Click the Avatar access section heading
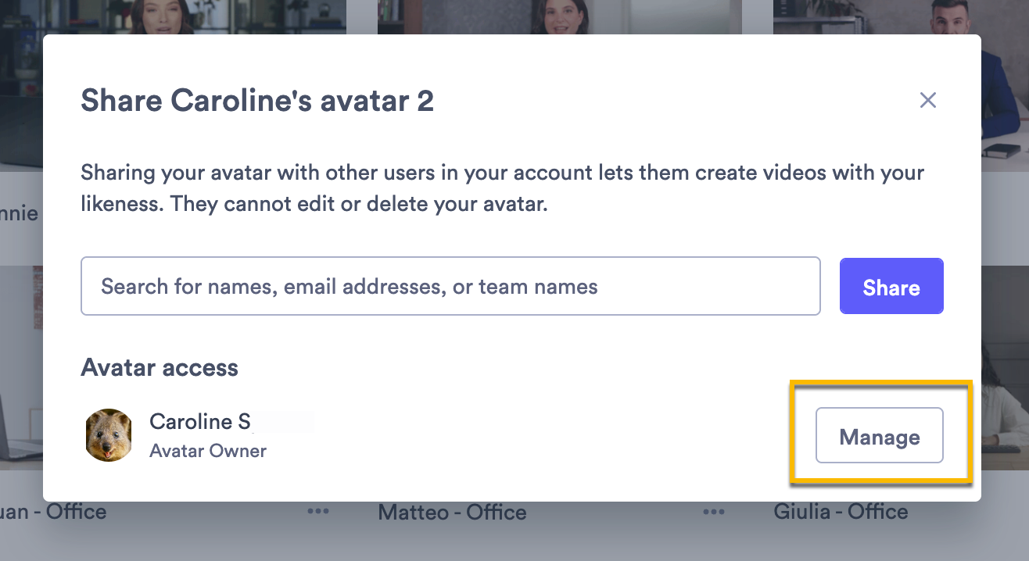The width and height of the screenshot is (1029, 561). click(x=160, y=367)
